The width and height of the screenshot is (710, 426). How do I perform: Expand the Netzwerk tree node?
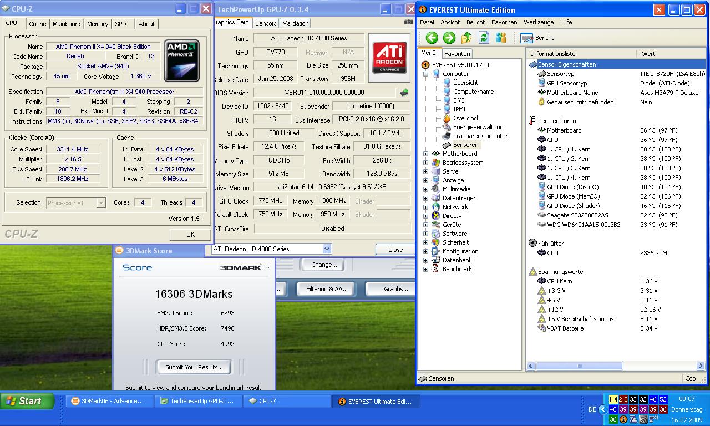pyautogui.click(x=426, y=207)
